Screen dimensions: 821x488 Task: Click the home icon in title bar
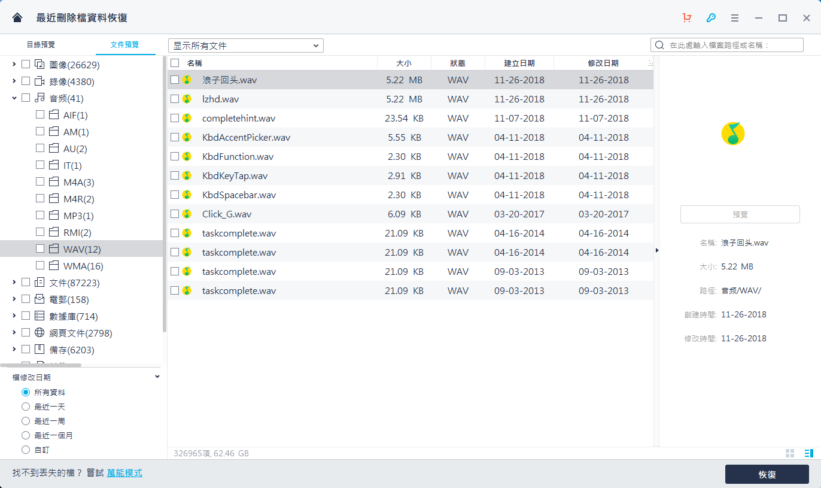pyautogui.click(x=17, y=18)
